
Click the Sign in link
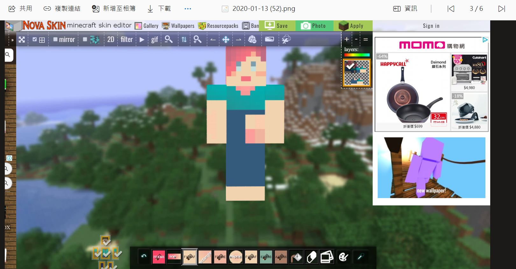(x=431, y=26)
